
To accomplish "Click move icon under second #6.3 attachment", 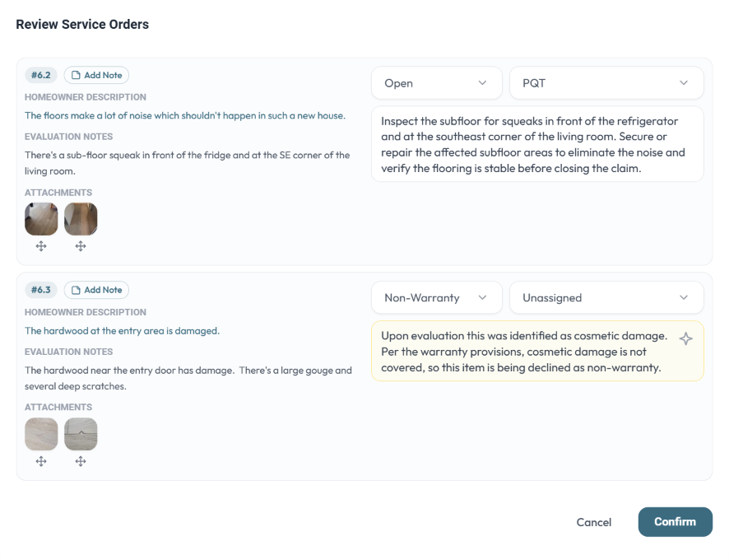I will click(81, 461).
